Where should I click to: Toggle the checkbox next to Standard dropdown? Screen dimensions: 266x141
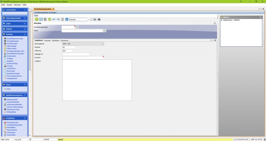click(x=91, y=20)
